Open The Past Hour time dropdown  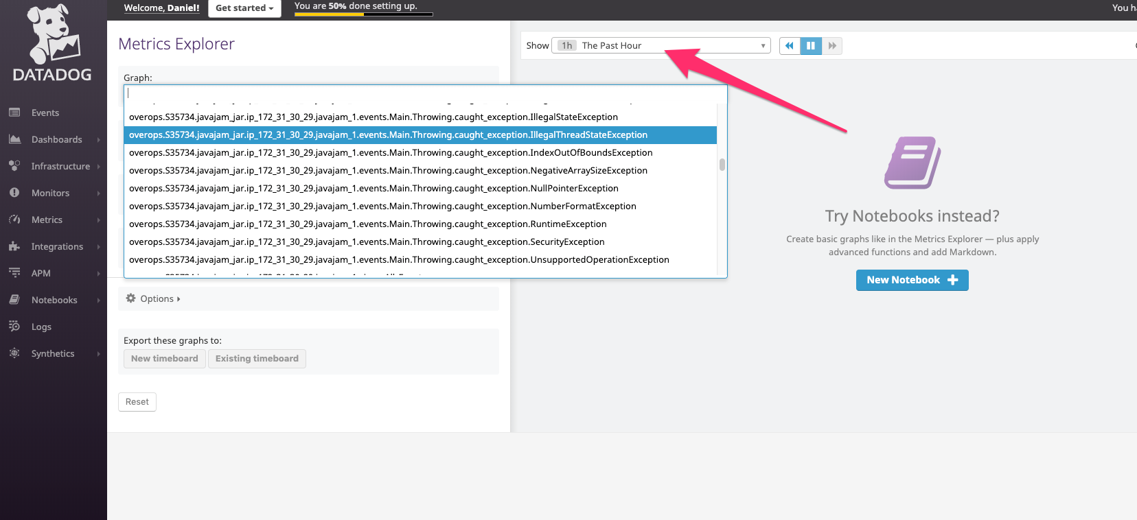tap(662, 46)
